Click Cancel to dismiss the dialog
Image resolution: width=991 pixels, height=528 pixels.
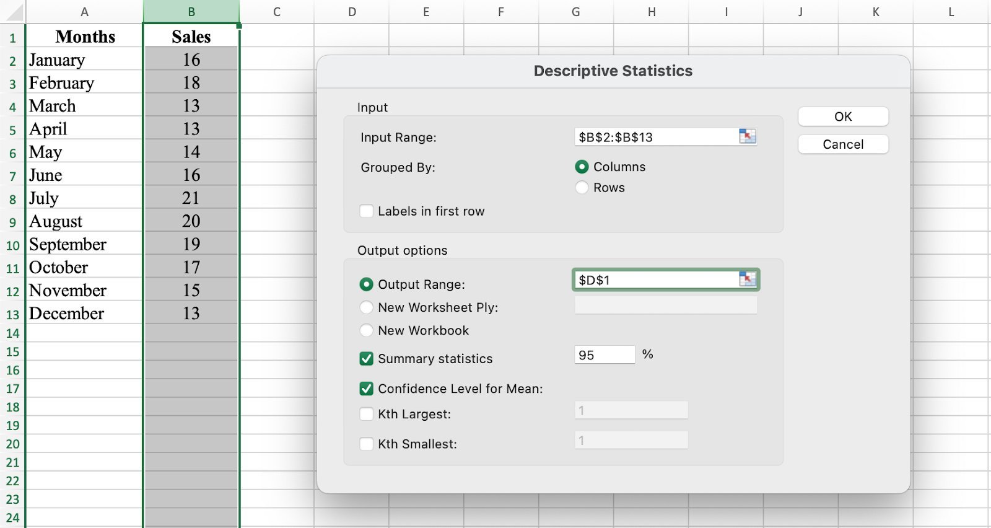click(x=842, y=144)
